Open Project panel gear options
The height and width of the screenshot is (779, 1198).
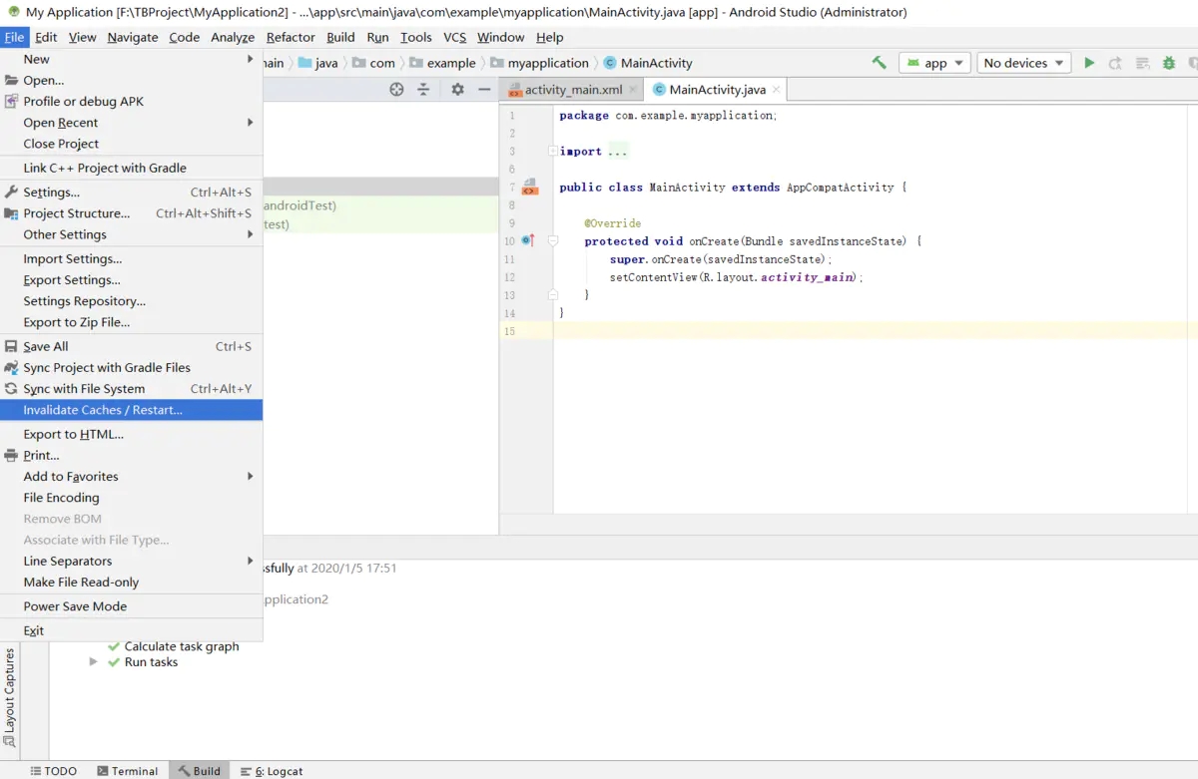(x=457, y=89)
